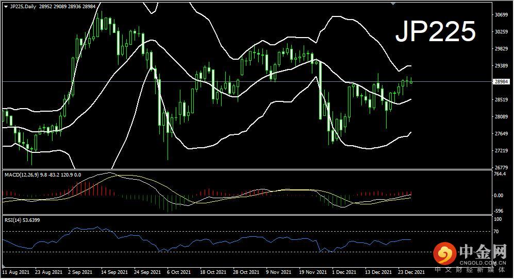Click the 11 Aug 2021 date marker
The image size is (514, 279).
16,272
